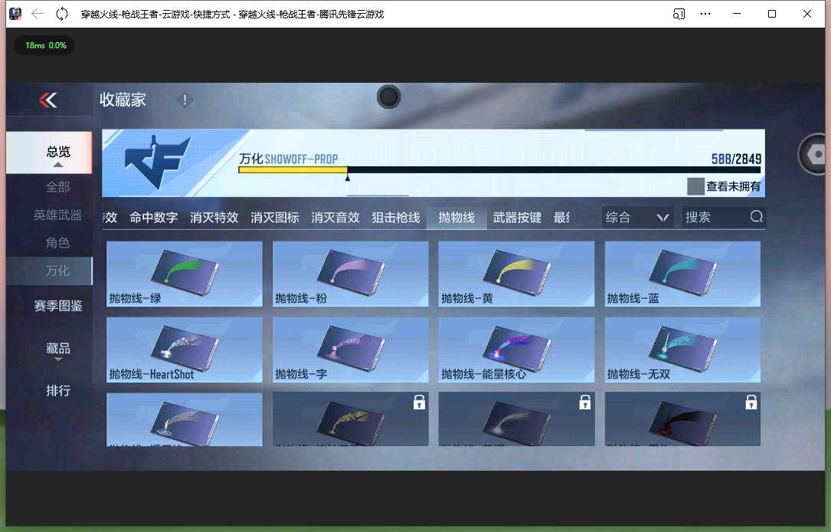Image resolution: width=831 pixels, height=532 pixels.
Task: Select 英雄武器 in the sidebar
Action: point(57,215)
